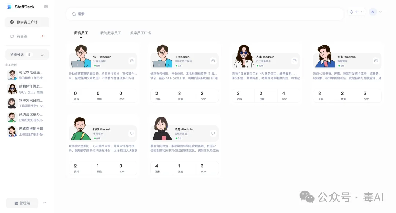Screen dimensions: 396x213
Task: Expand the chevron beside the user avatar
Action: click(x=380, y=12)
